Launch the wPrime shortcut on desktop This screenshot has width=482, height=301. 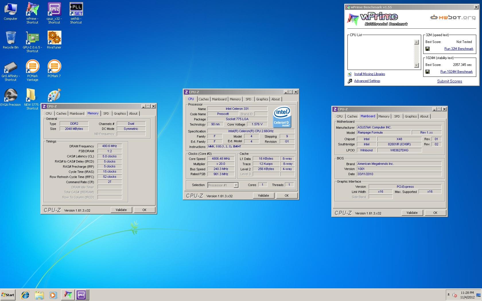click(32, 13)
